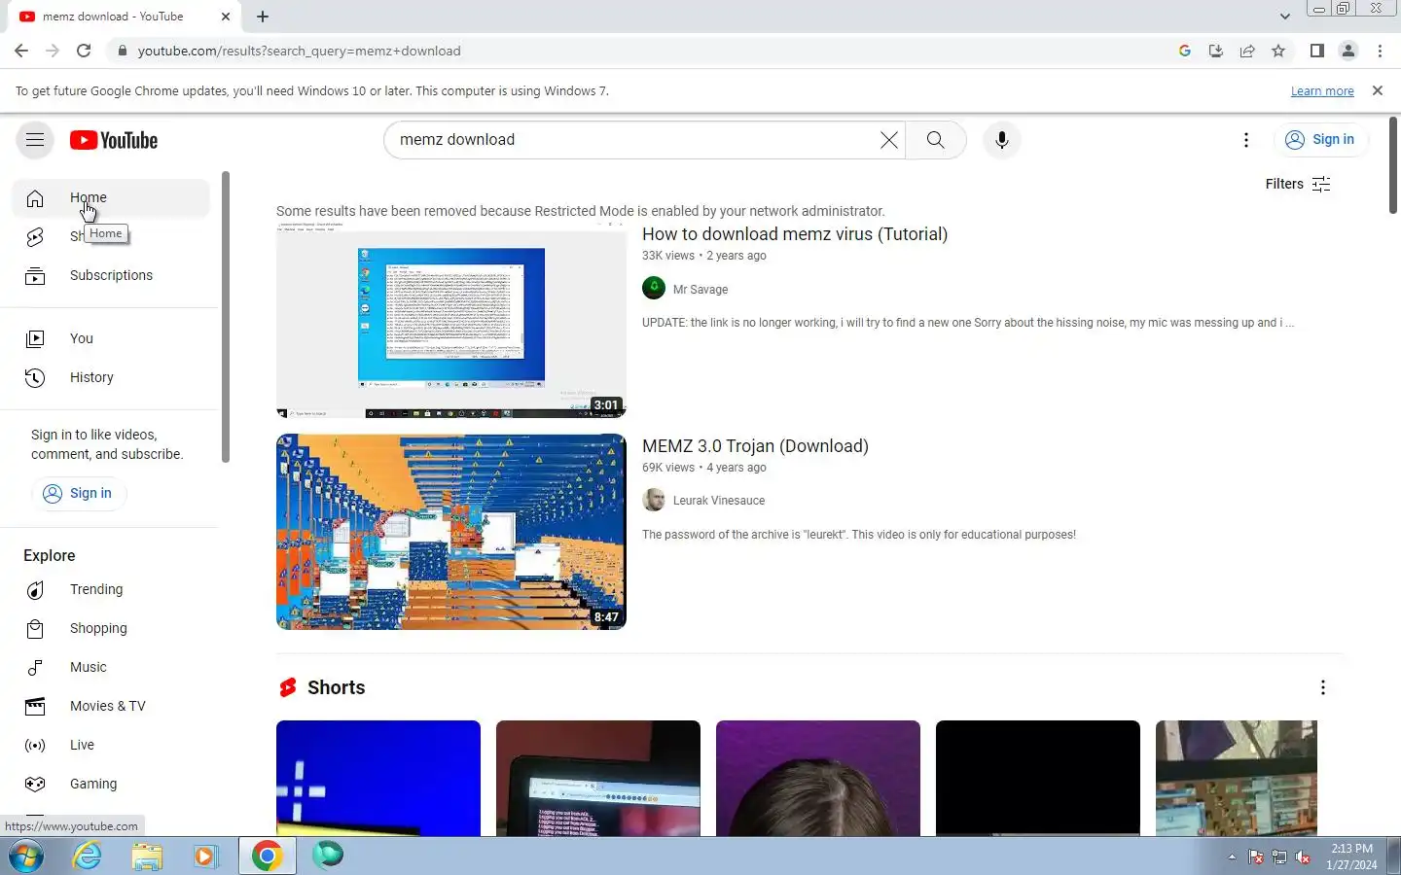1401x875 pixels.
Task: Open Chrome three-dot menu
Action: coord(1380,51)
